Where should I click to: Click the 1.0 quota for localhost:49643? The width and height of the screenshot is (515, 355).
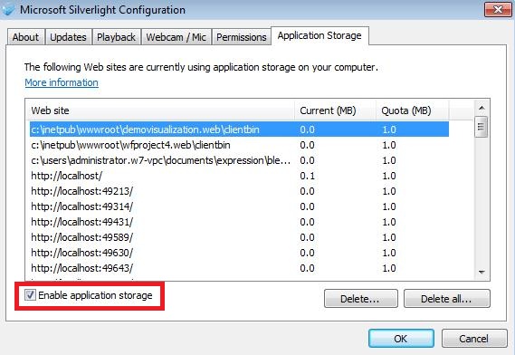coord(389,268)
